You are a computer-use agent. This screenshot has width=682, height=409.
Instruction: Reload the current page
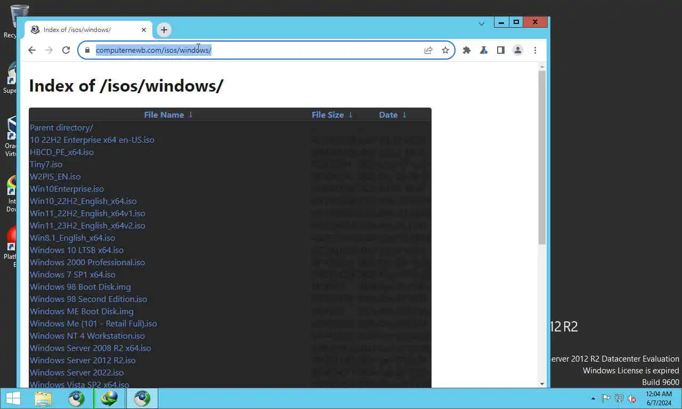pyautogui.click(x=66, y=50)
